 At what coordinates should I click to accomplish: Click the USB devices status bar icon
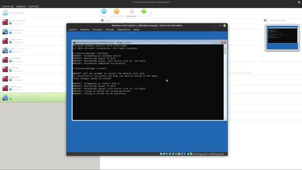(x=173, y=154)
